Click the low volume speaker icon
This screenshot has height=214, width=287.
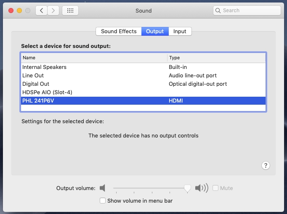coord(103,188)
